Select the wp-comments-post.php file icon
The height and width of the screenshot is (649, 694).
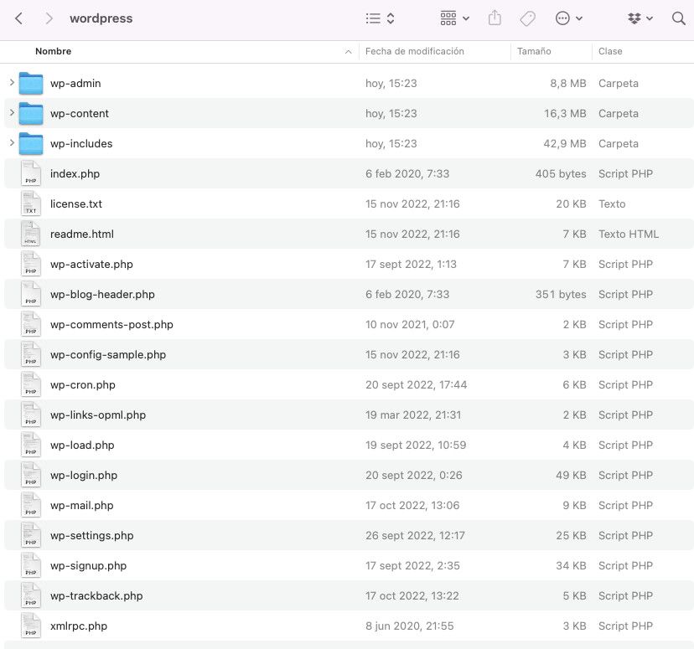[x=31, y=324]
